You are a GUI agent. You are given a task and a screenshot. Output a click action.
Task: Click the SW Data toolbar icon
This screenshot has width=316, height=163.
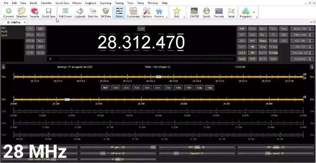point(106,13)
